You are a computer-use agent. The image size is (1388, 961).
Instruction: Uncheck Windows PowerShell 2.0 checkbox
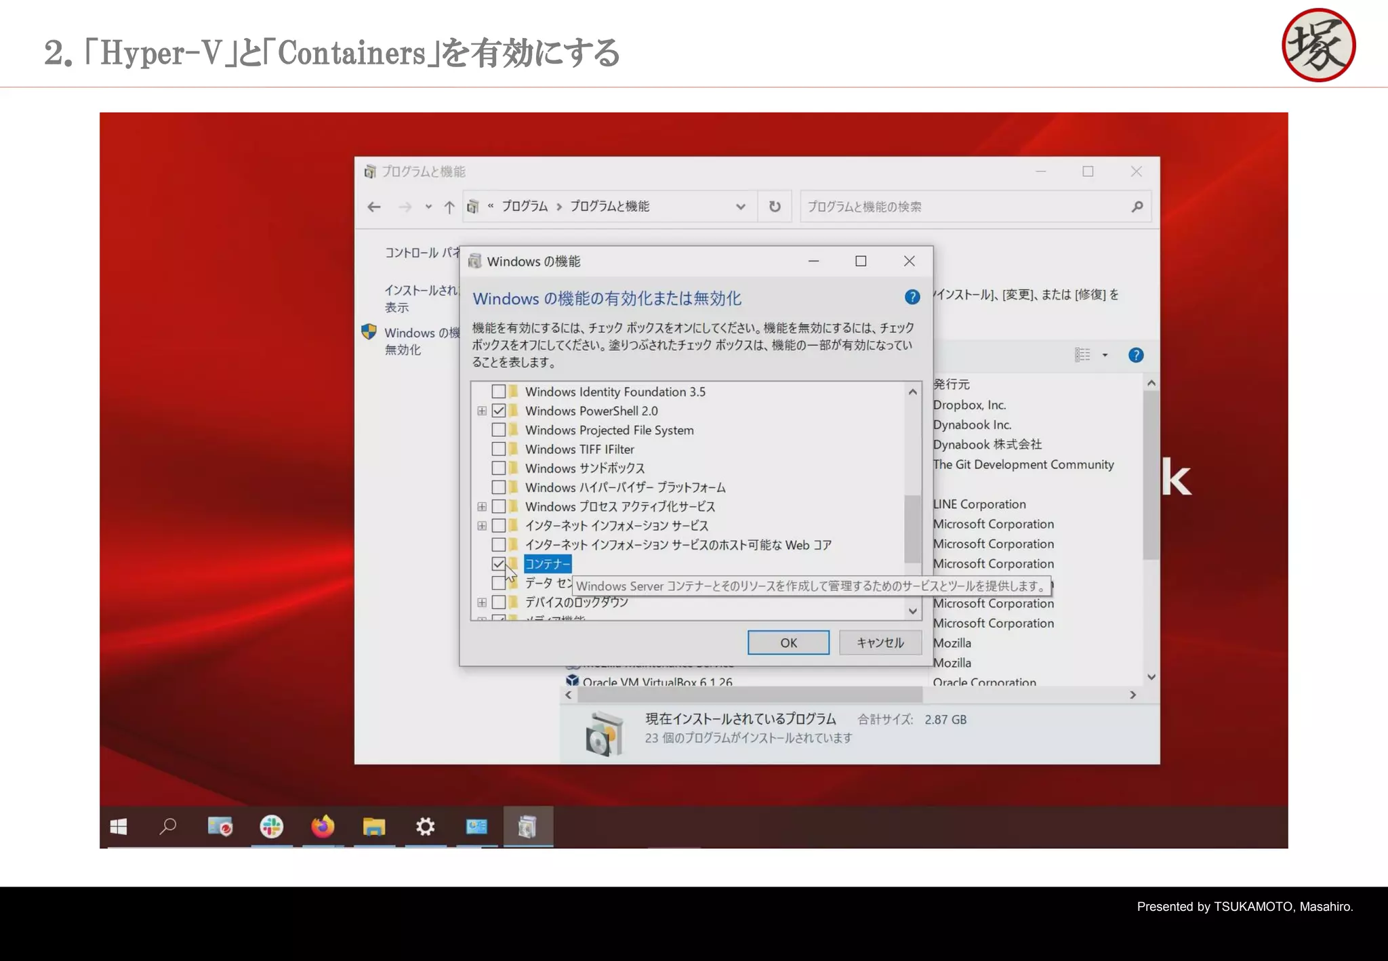(x=499, y=411)
